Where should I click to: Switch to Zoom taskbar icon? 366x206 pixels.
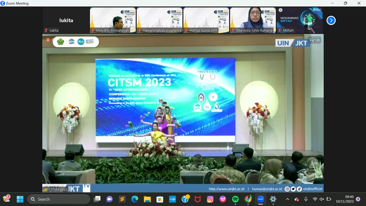tap(261, 199)
